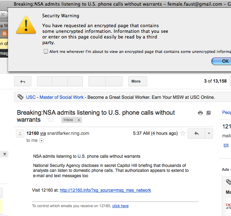
Task: Open email in new window icon
Action: 208,113
